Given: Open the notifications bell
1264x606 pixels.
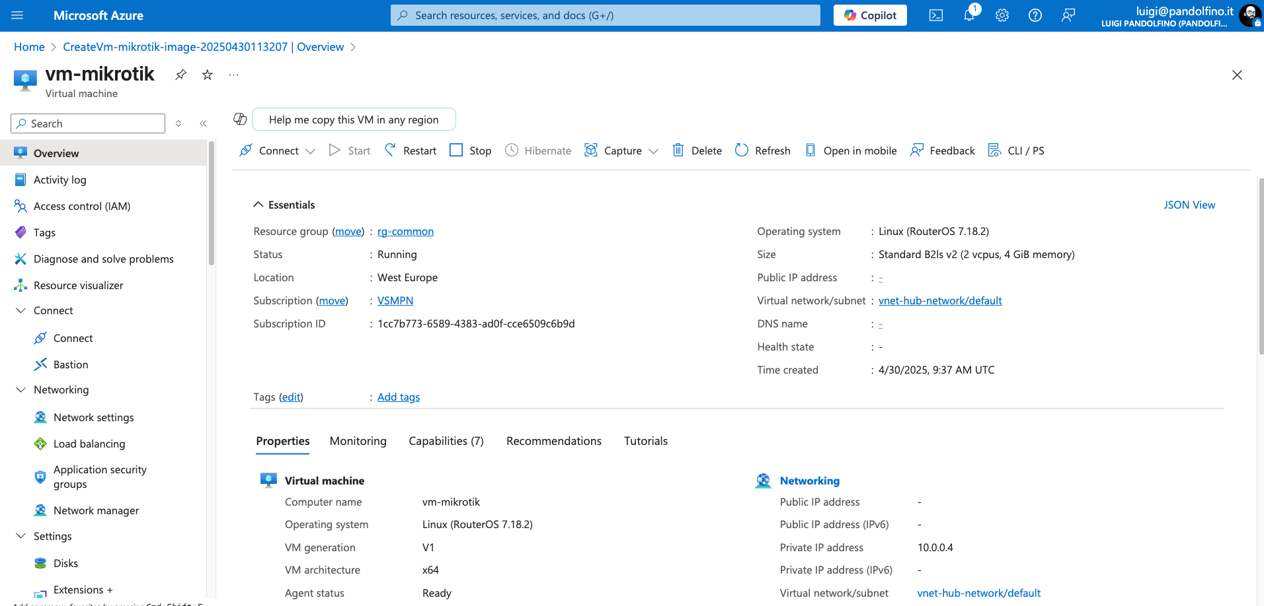Looking at the screenshot, I should pos(969,15).
